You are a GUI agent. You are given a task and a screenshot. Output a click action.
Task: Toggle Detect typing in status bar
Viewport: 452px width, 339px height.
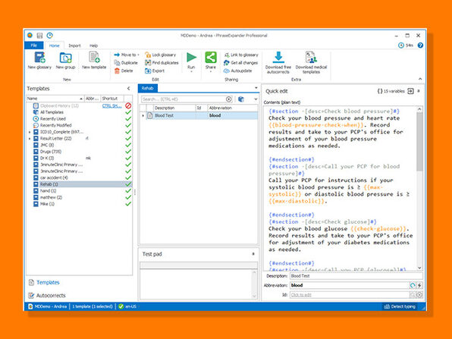point(400,306)
